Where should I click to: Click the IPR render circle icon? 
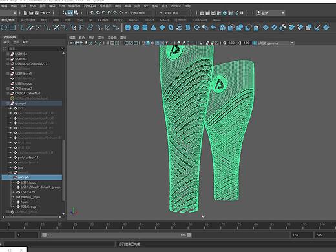coord(225,13)
